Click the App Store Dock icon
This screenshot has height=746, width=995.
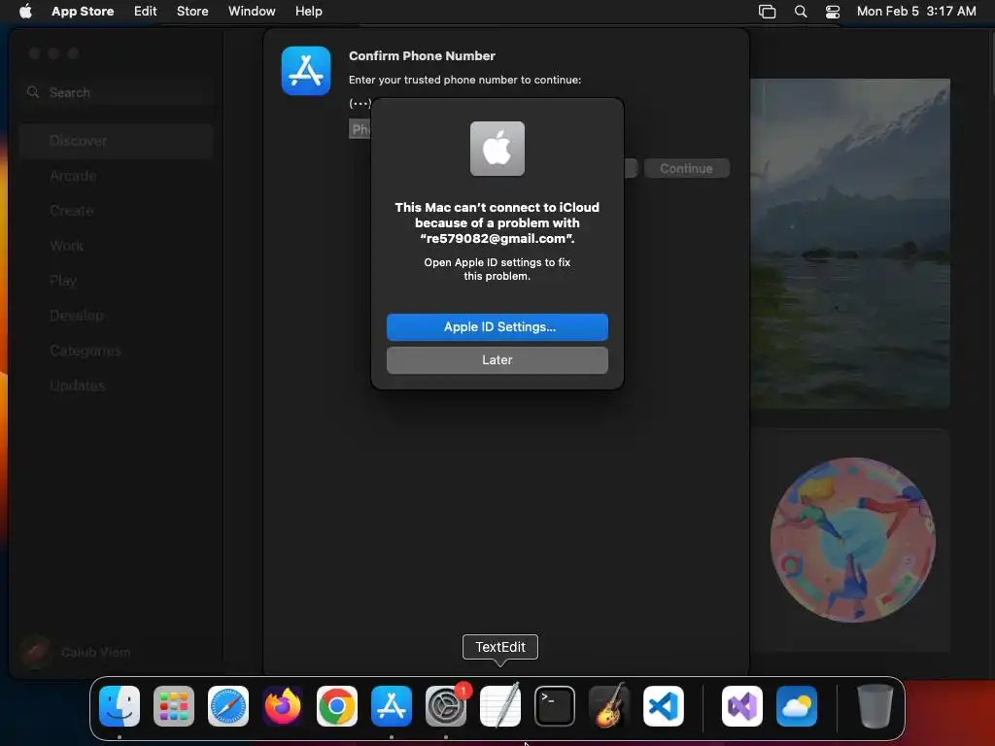[x=392, y=706]
